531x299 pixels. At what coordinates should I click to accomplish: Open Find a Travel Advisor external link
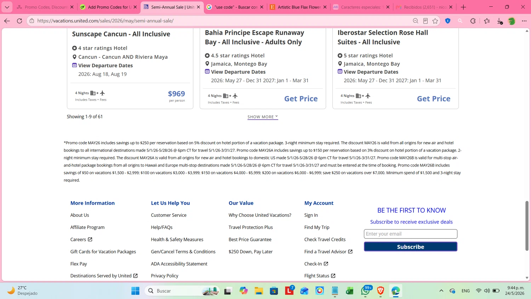pos(328,252)
